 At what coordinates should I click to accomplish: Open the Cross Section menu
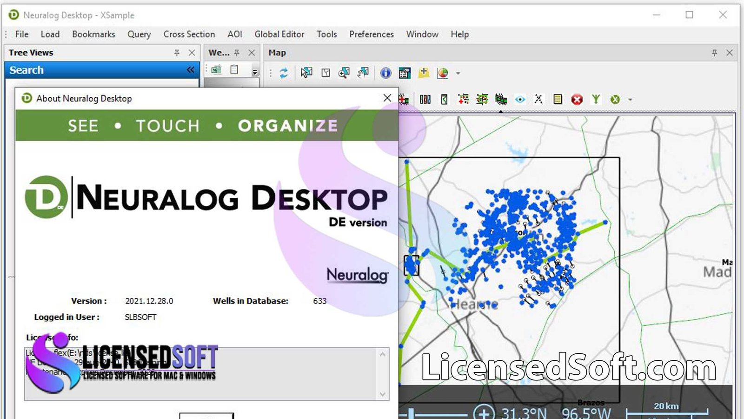point(189,34)
